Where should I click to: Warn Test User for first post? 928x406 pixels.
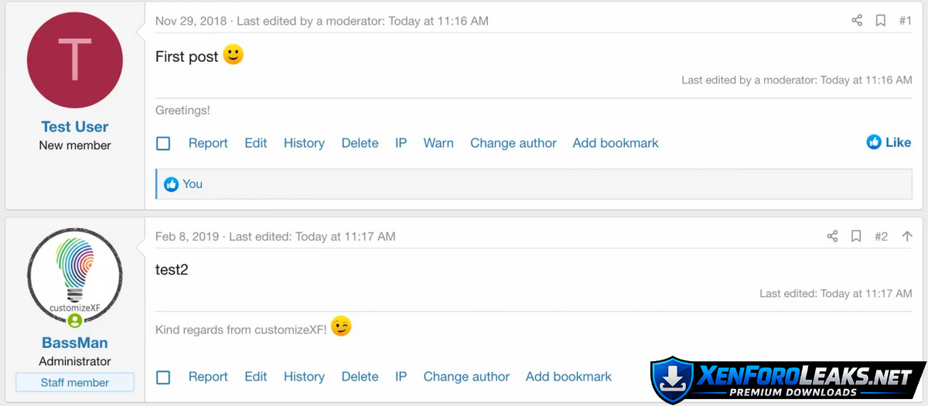[438, 143]
